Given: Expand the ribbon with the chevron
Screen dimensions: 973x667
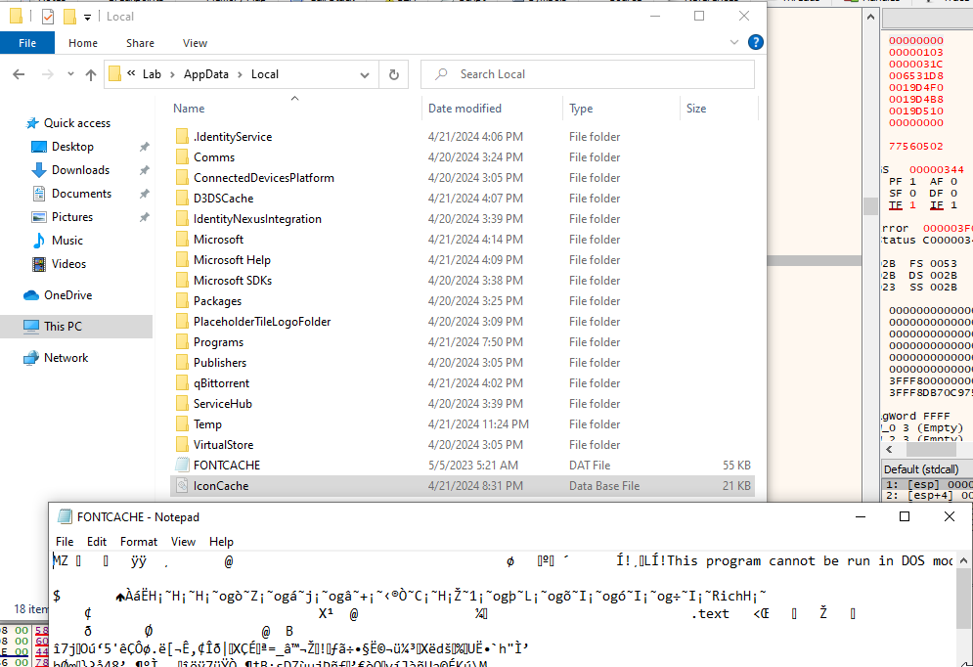Looking at the screenshot, I should (x=734, y=42).
